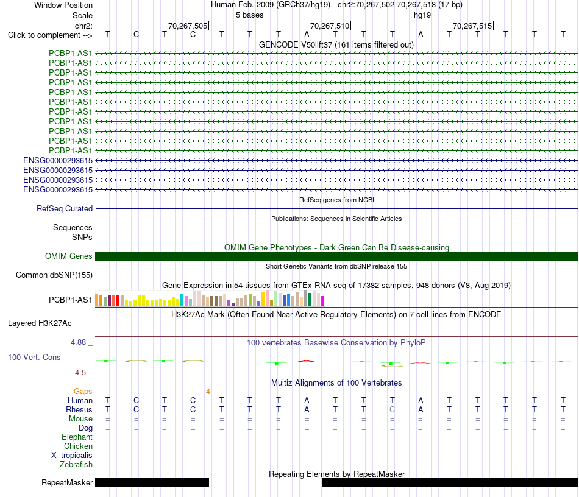This screenshot has height=497, width=579.
Task: Click the shorter left RepeatMasker black block
Action: (x=152, y=482)
